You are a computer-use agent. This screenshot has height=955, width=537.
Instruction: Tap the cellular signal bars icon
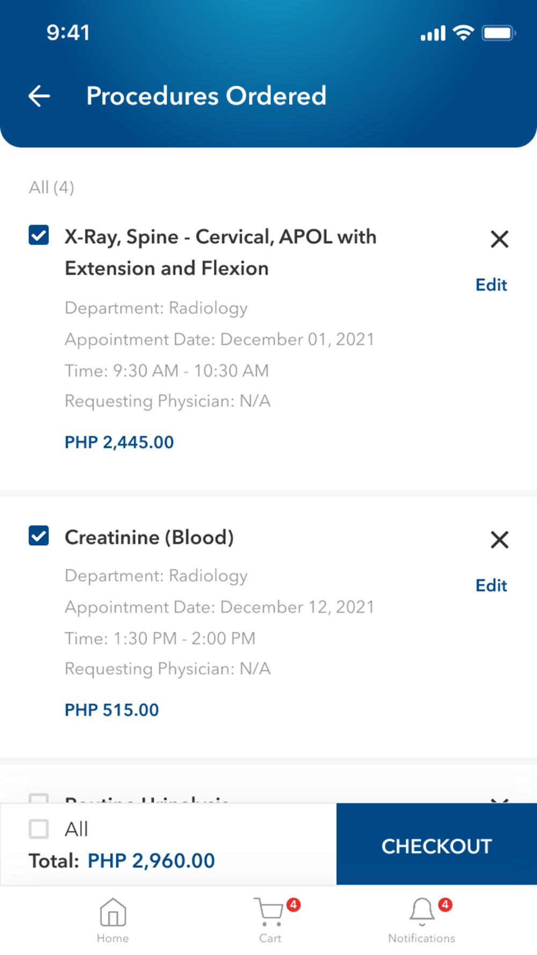[x=433, y=33]
